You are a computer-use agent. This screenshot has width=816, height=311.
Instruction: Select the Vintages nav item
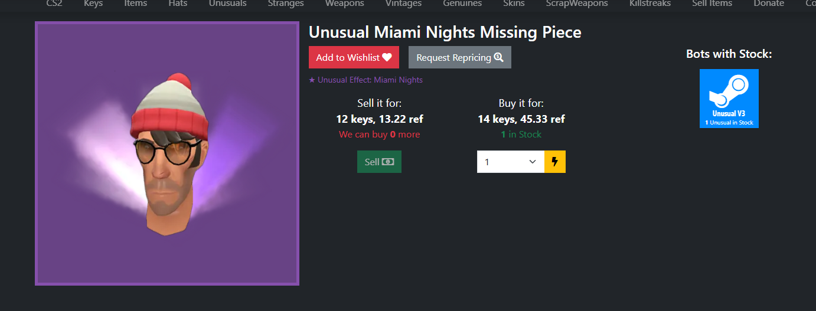[x=404, y=4]
